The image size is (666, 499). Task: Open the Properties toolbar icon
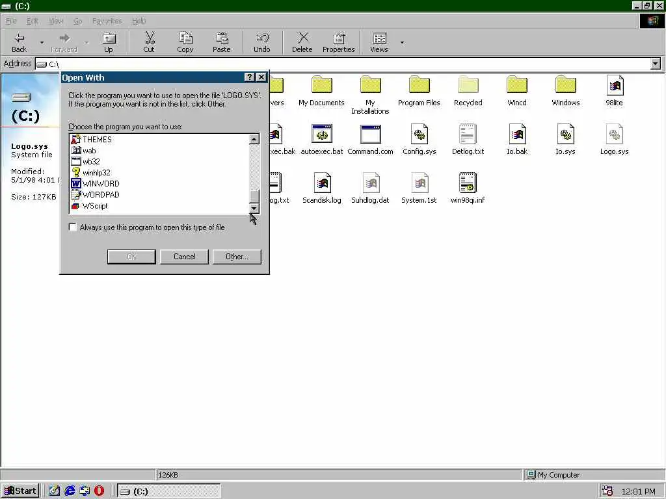pyautogui.click(x=338, y=38)
